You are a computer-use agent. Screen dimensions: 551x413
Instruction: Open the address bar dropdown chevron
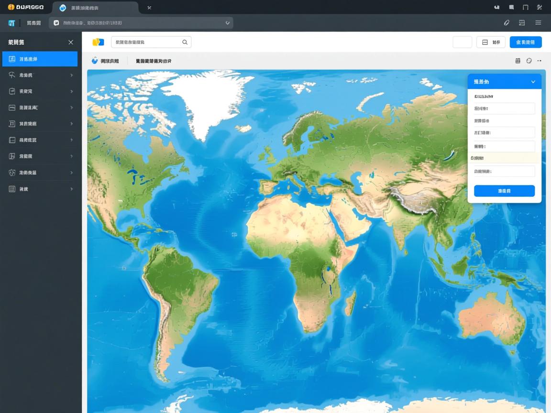click(x=227, y=22)
